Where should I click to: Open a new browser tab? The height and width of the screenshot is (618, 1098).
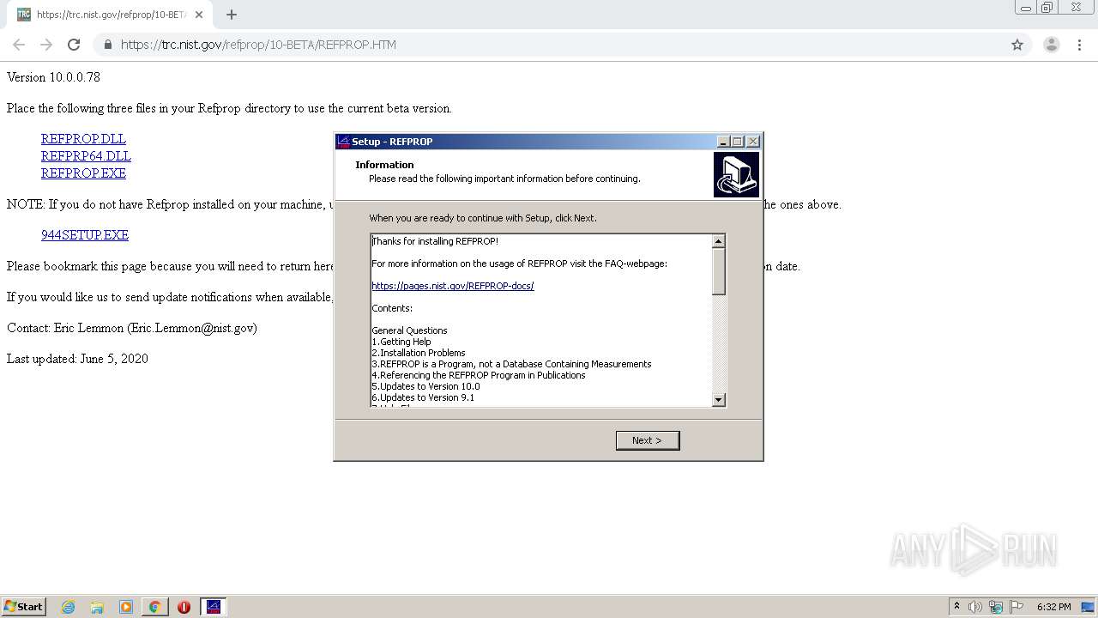[x=231, y=15]
